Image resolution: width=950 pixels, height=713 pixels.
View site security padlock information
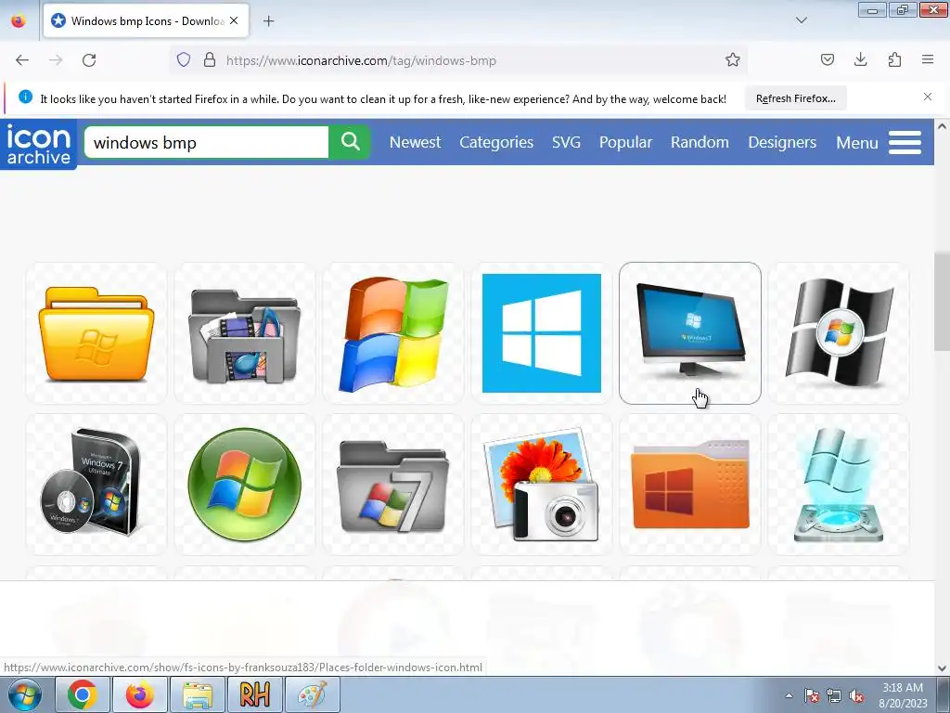click(x=210, y=60)
